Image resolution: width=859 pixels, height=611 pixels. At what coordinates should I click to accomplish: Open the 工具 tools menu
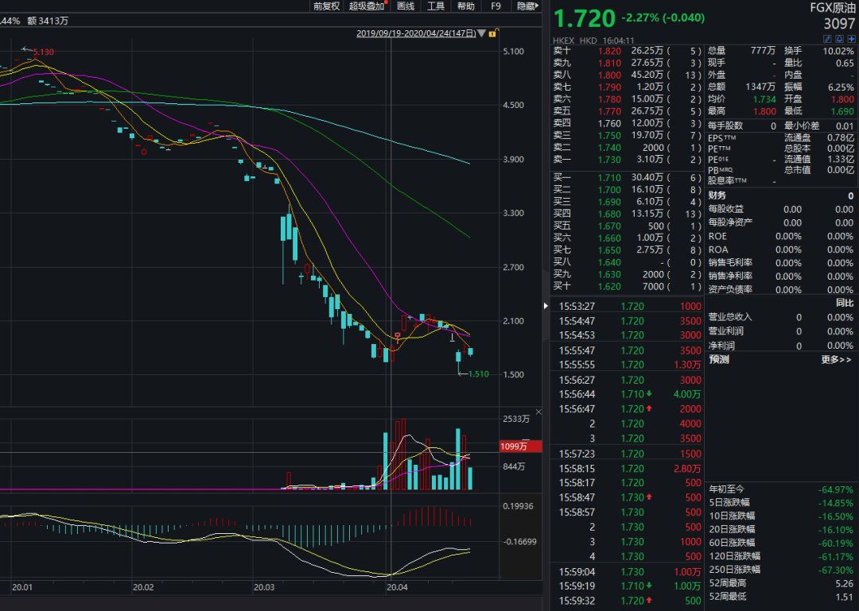(436, 6)
